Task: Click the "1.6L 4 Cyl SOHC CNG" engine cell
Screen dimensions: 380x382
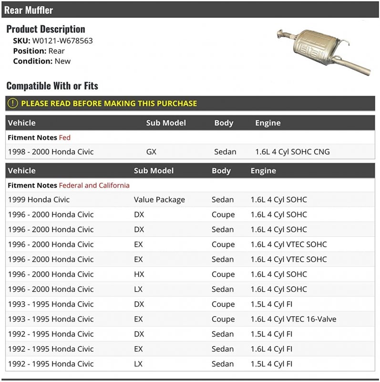Action: [292, 152]
